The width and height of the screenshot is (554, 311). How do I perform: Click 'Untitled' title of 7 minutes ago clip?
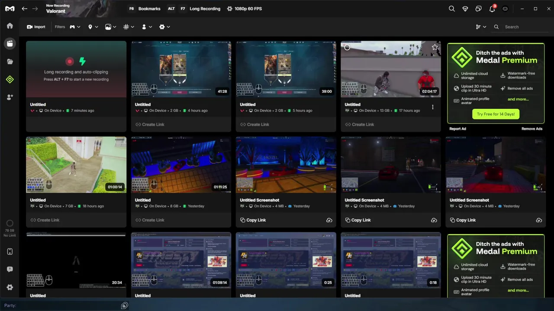click(x=38, y=105)
